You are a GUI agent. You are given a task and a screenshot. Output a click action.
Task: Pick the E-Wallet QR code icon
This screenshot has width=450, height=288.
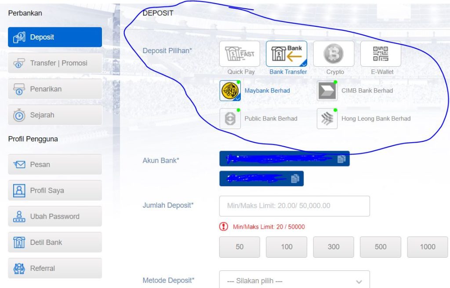381,54
